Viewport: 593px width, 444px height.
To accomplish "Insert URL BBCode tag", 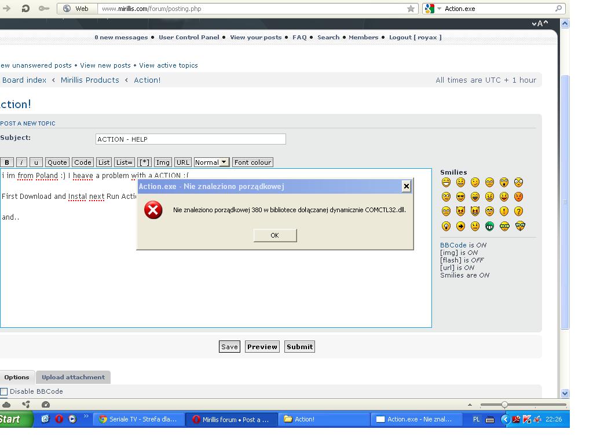I will (183, 162).
